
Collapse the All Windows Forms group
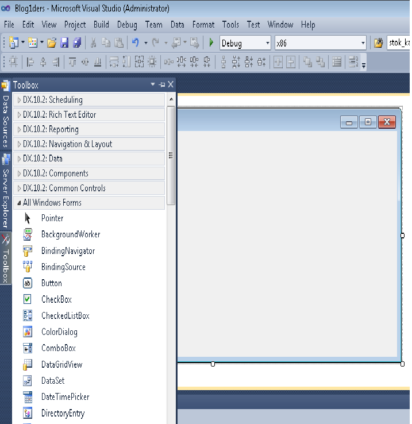point(89,203)
